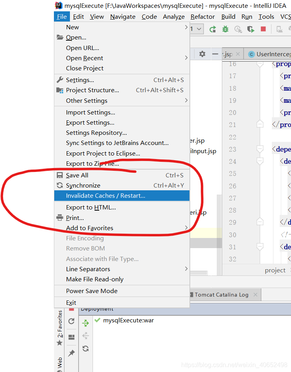
Task: Expand the Other Settings submenu
Action: [x=186, y=100]
